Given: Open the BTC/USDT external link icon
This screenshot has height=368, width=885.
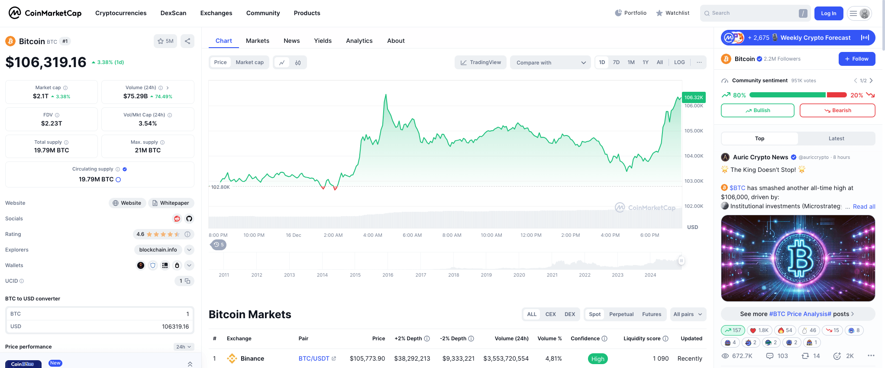Looking at the screenshot, I should (x=334, y=358).
